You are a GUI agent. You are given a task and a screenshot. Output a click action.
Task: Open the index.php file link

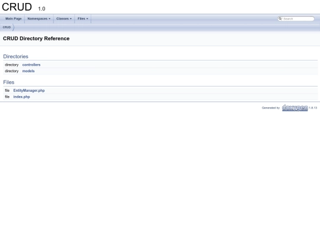click(22, 97)
